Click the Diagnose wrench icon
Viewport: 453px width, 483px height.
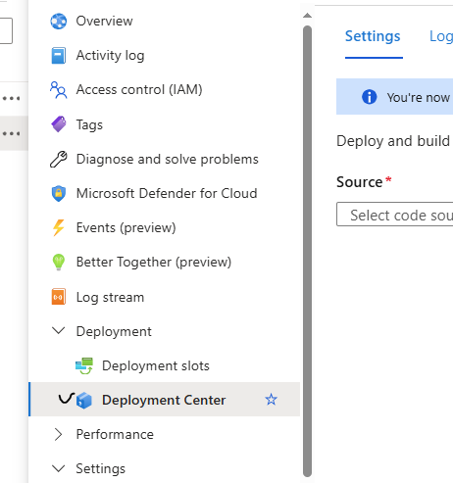[x=59, y=160]
